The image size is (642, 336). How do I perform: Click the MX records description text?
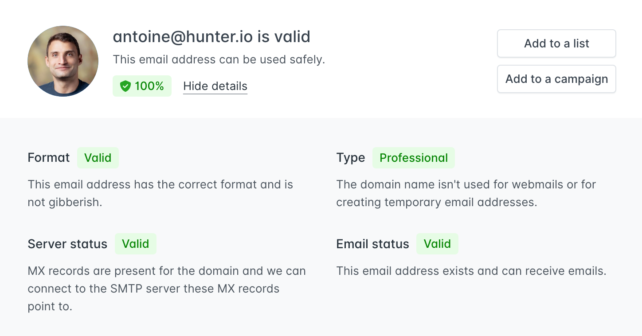[166, 289]
